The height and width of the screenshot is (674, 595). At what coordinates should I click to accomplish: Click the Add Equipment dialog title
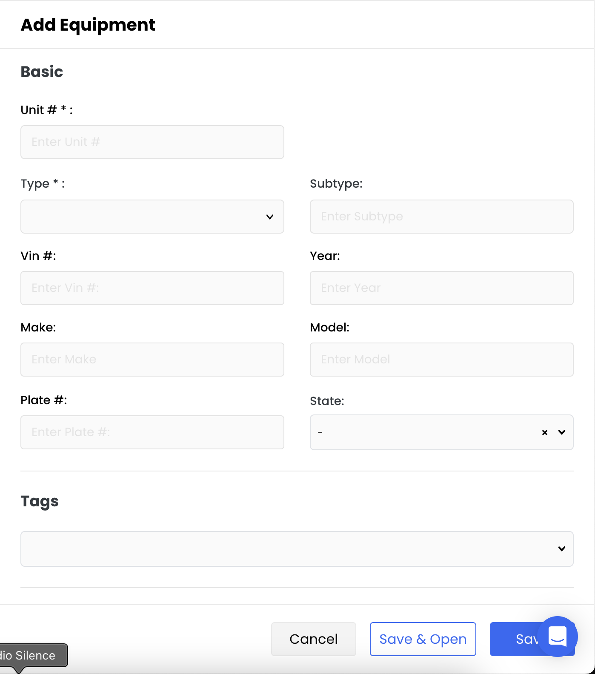(x=88, y=25)
